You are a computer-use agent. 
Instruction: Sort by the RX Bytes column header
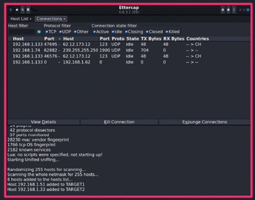[174, 39]
